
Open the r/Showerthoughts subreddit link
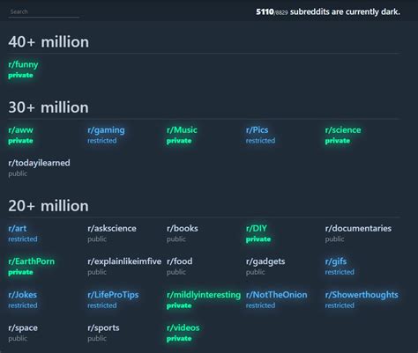[x=362, y=295]
